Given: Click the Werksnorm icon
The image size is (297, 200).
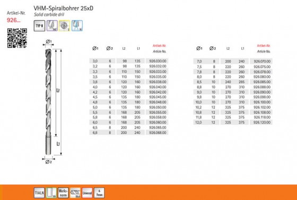Looking at the screenshot, I should [63, 193].
